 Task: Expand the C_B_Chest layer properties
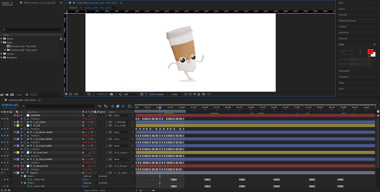pyautogui.click(x=15, y=122)
